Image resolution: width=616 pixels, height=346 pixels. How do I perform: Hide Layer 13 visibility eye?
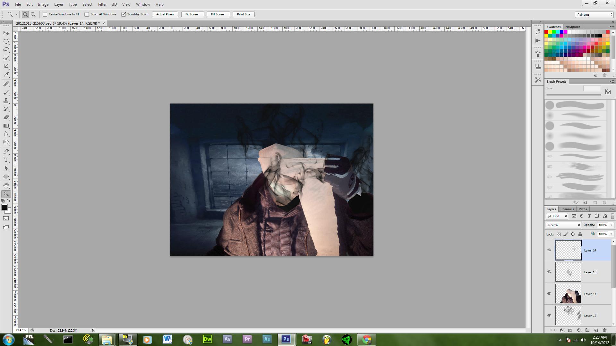(x=549, y=272)
